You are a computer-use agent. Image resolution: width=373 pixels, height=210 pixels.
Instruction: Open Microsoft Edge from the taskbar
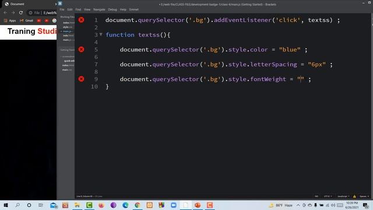pos(125,205)
